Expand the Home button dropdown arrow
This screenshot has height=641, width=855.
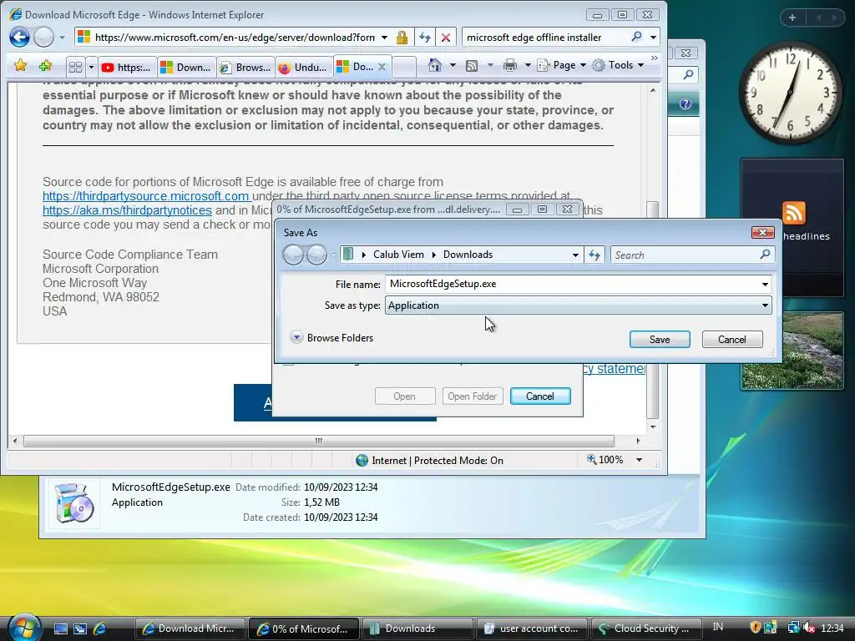coord(452,65)
